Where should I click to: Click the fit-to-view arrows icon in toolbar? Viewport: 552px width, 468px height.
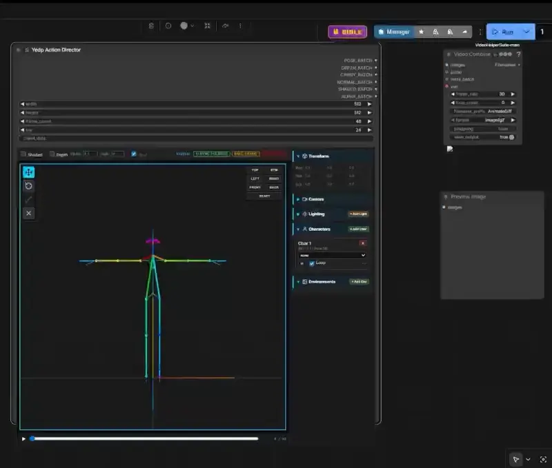tap(208, 26)
